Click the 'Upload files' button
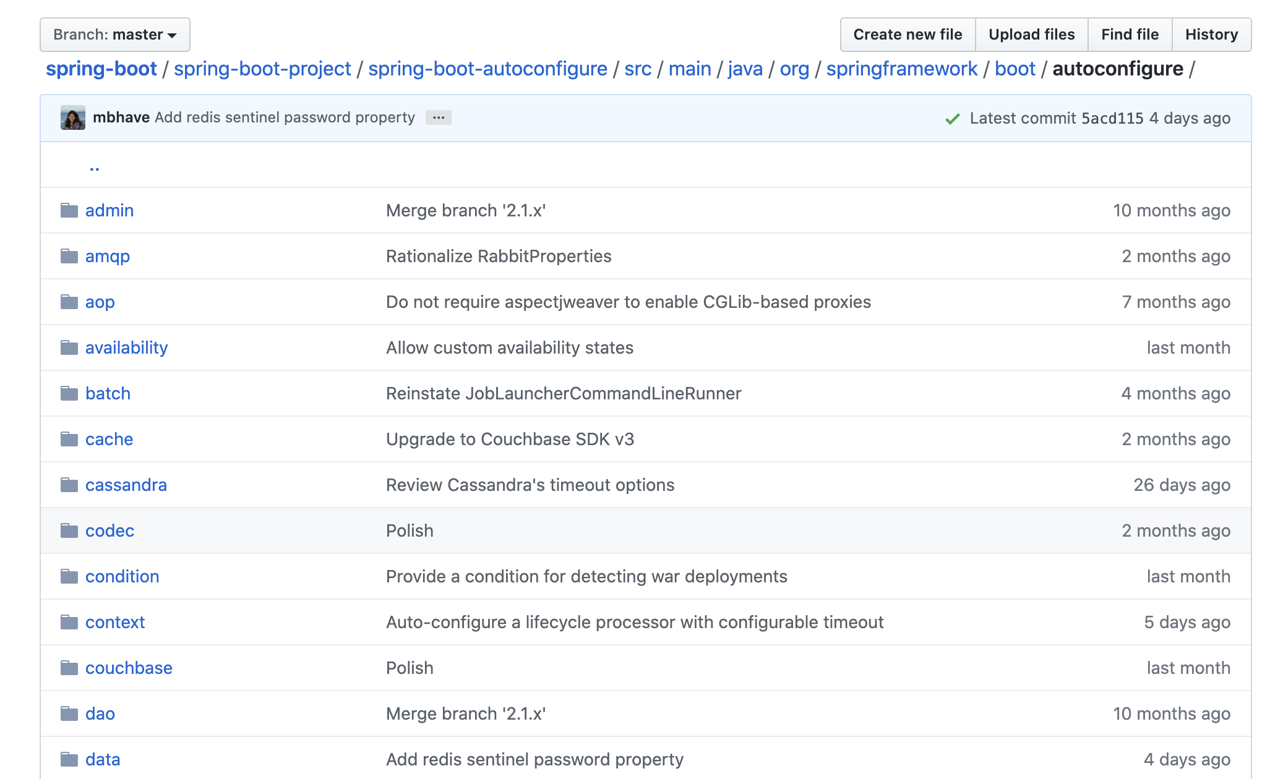Viewport: 1283px width, 779px height. pos(1031,34)
